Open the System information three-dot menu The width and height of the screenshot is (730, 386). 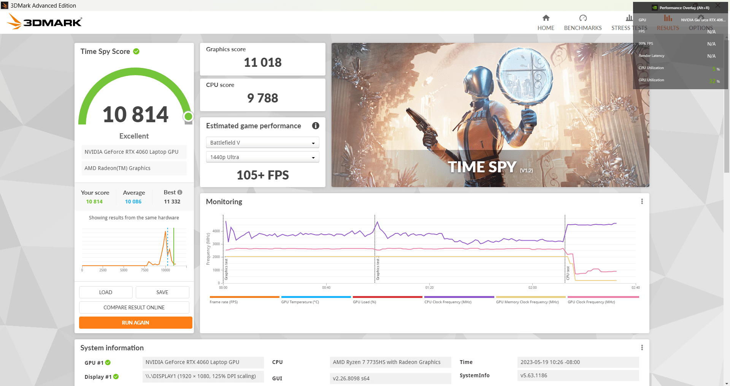tap(642, 348)
